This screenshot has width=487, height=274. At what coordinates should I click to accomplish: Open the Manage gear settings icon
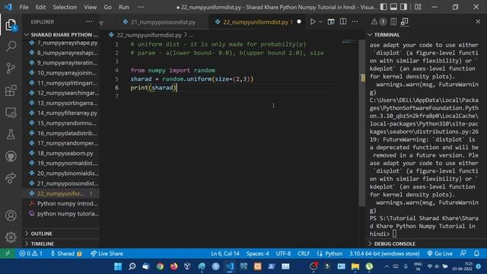pos(11,237)
